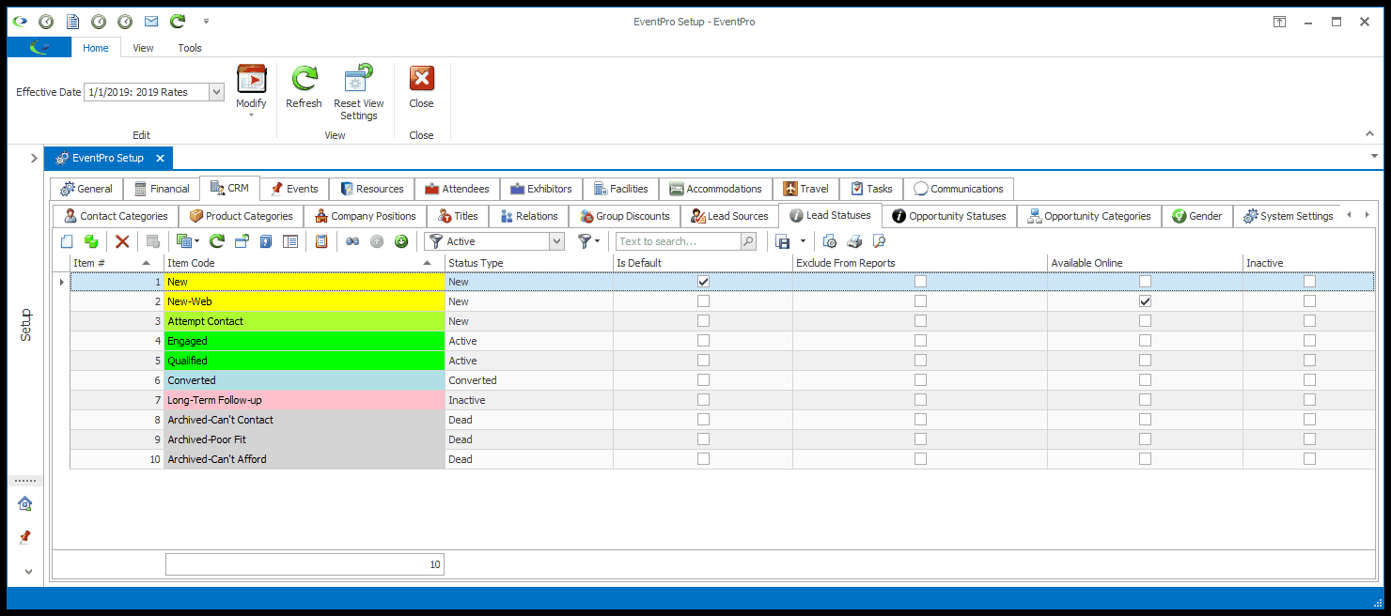Screen dimensions: 1391x616
Task: Select the light blue Converted item code cell
Action: (305, 380)
